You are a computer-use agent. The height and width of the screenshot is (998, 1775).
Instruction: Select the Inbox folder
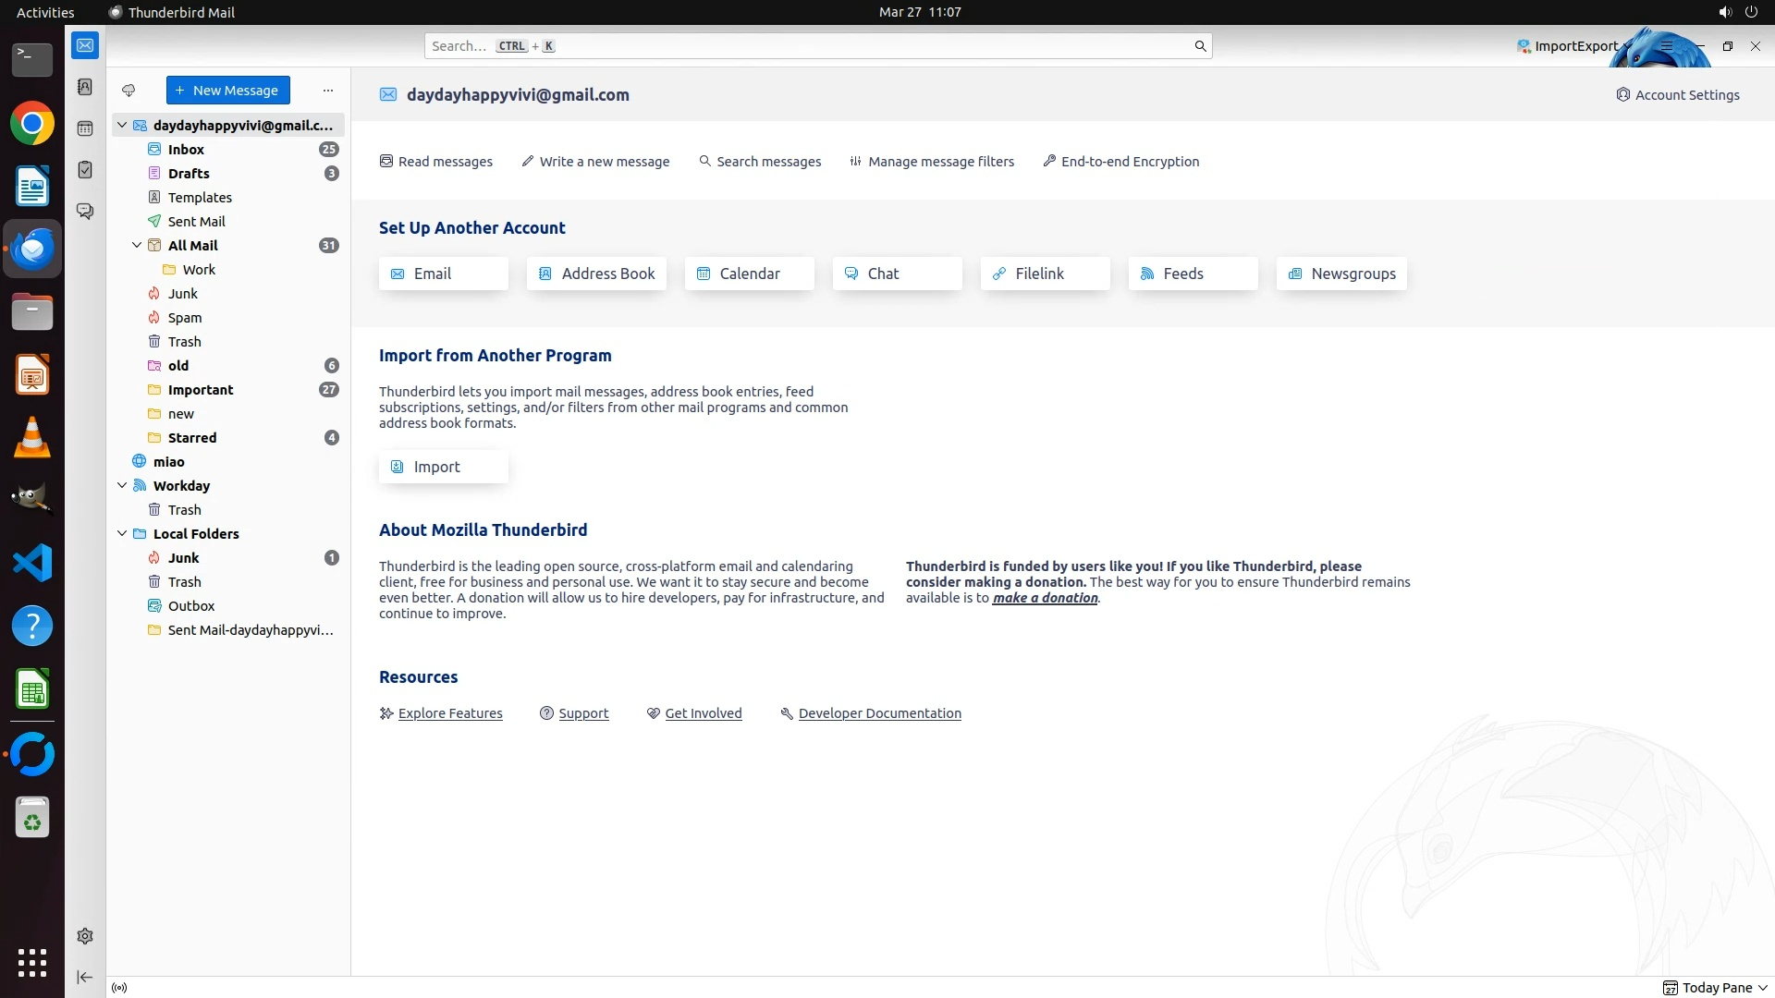pos(186,150)
